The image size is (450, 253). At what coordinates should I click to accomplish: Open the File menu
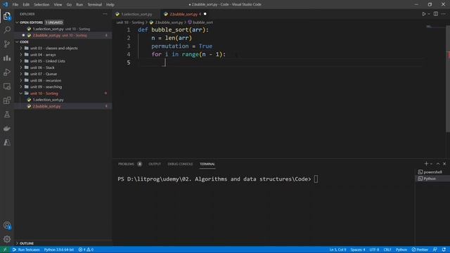[x=15, y=5]
